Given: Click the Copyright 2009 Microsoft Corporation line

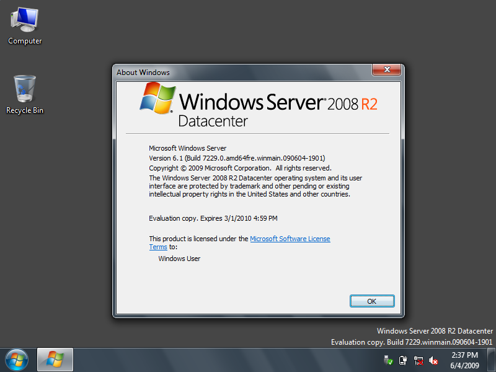Looking at the screenshot, I should point(240,168).
